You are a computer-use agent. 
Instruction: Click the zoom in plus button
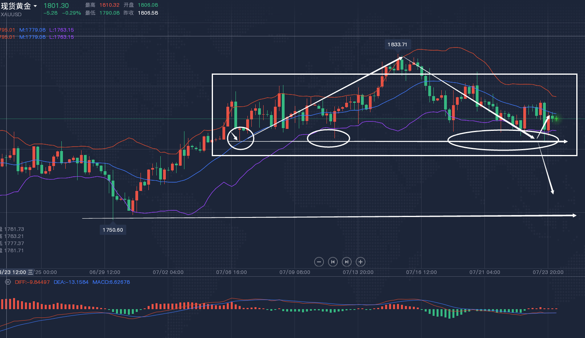(x=360, y=262)
